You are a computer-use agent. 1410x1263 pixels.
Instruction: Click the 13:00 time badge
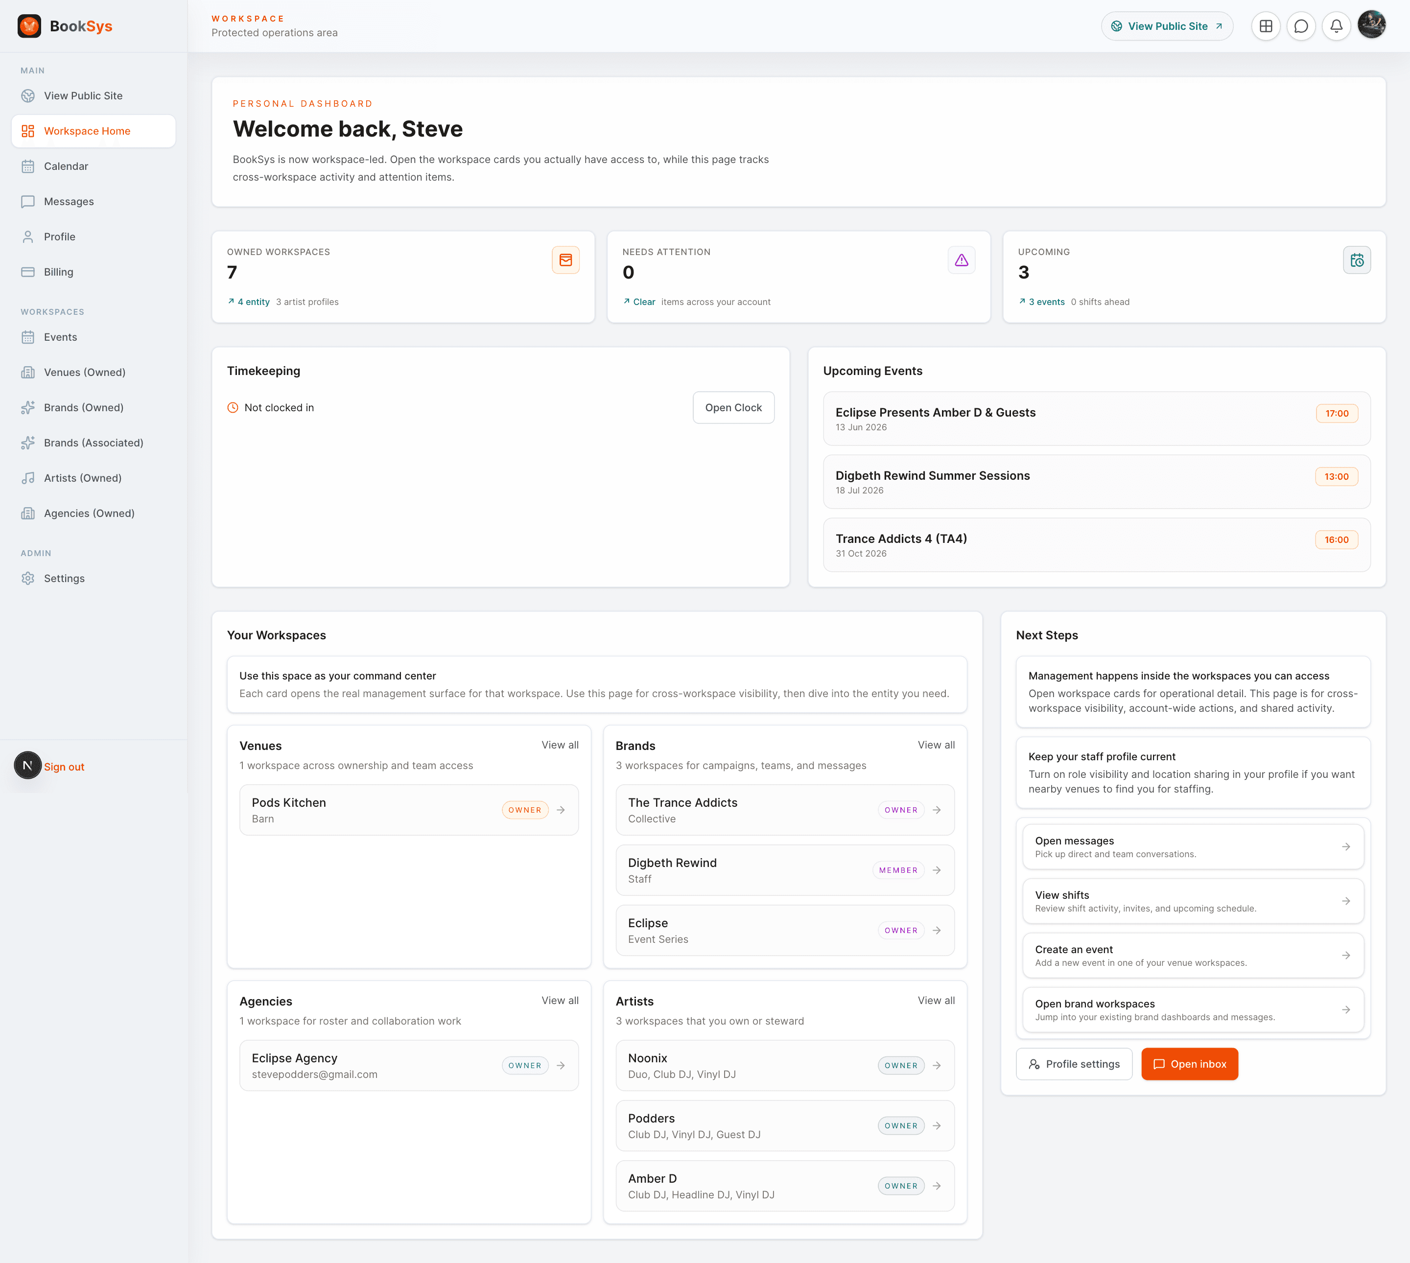tap(1337, 477)
